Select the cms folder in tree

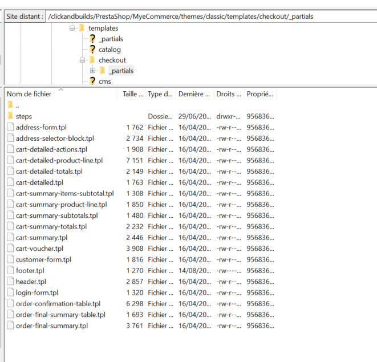click(x=105, y=82)
